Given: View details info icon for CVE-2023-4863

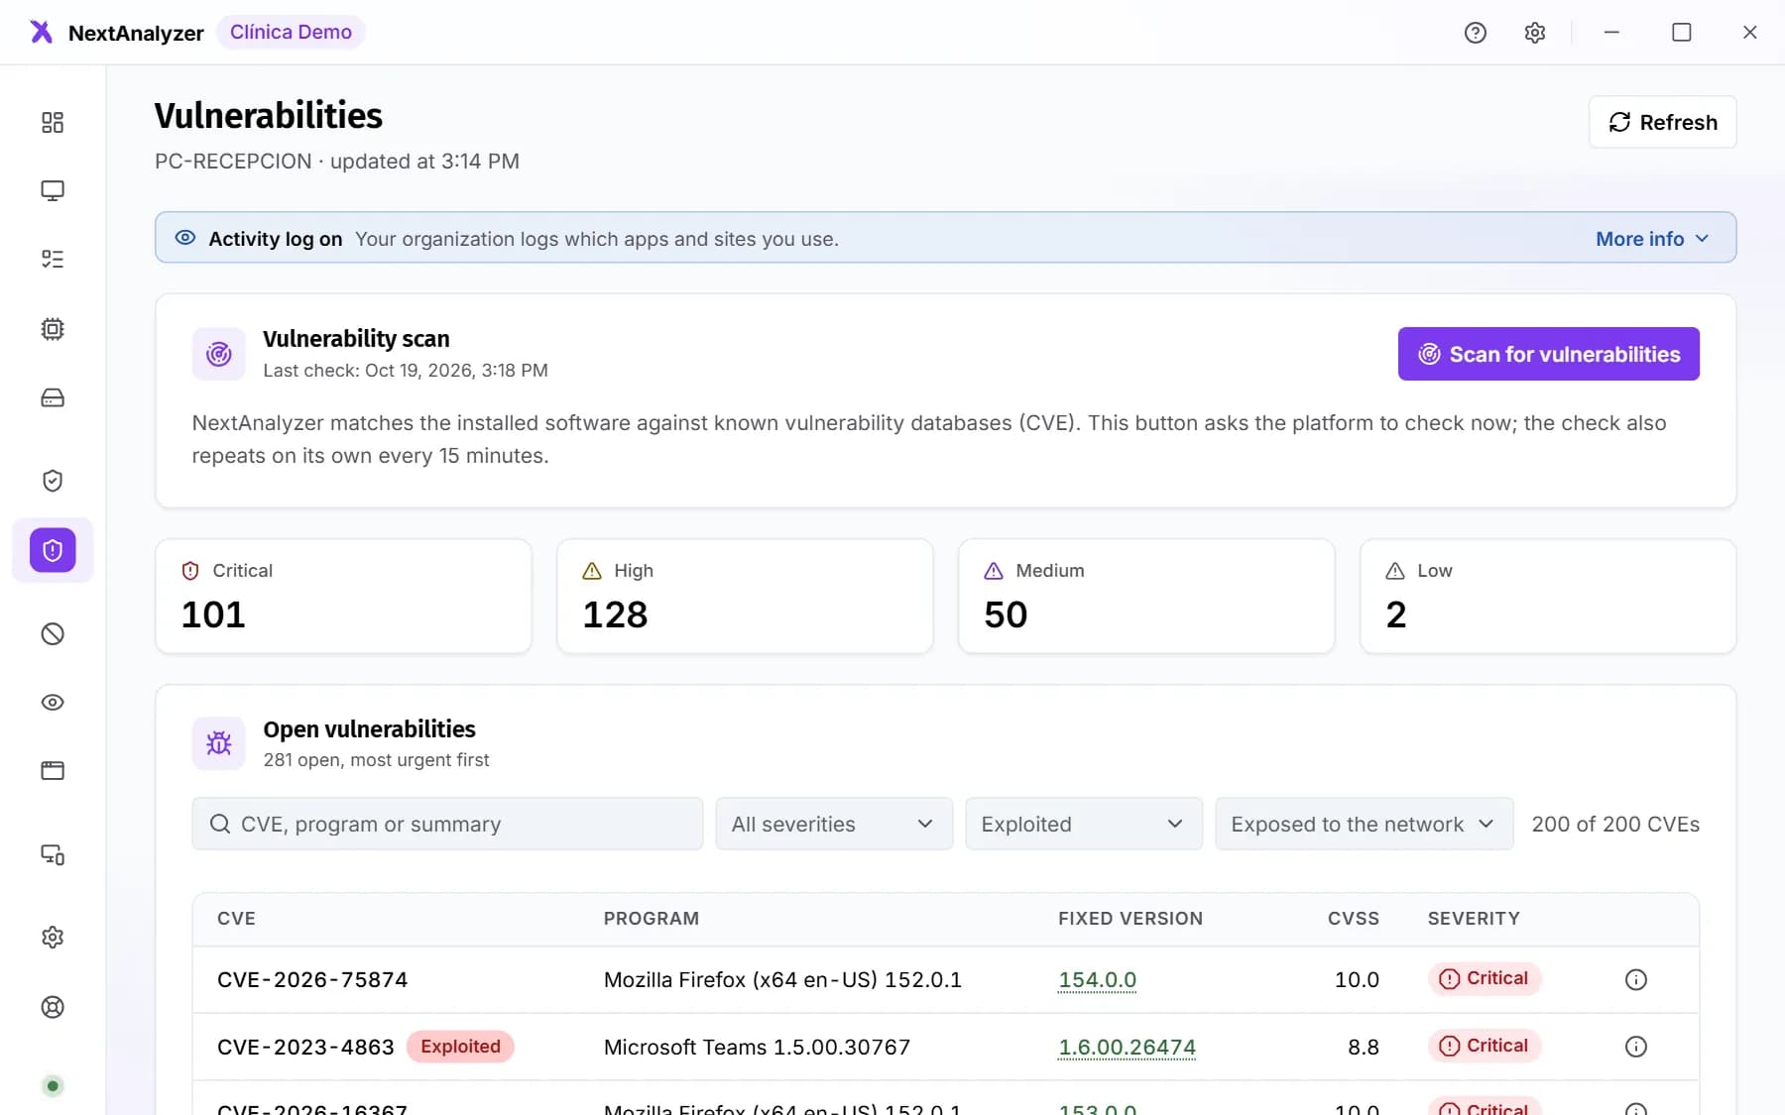Looking at the screenshot, I should click(x=1636, y=1047).
